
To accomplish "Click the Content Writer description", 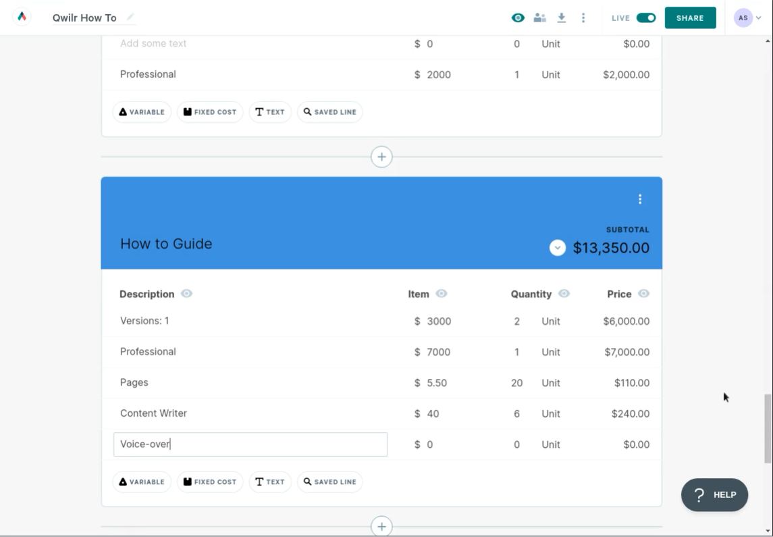I will (153, 413).
